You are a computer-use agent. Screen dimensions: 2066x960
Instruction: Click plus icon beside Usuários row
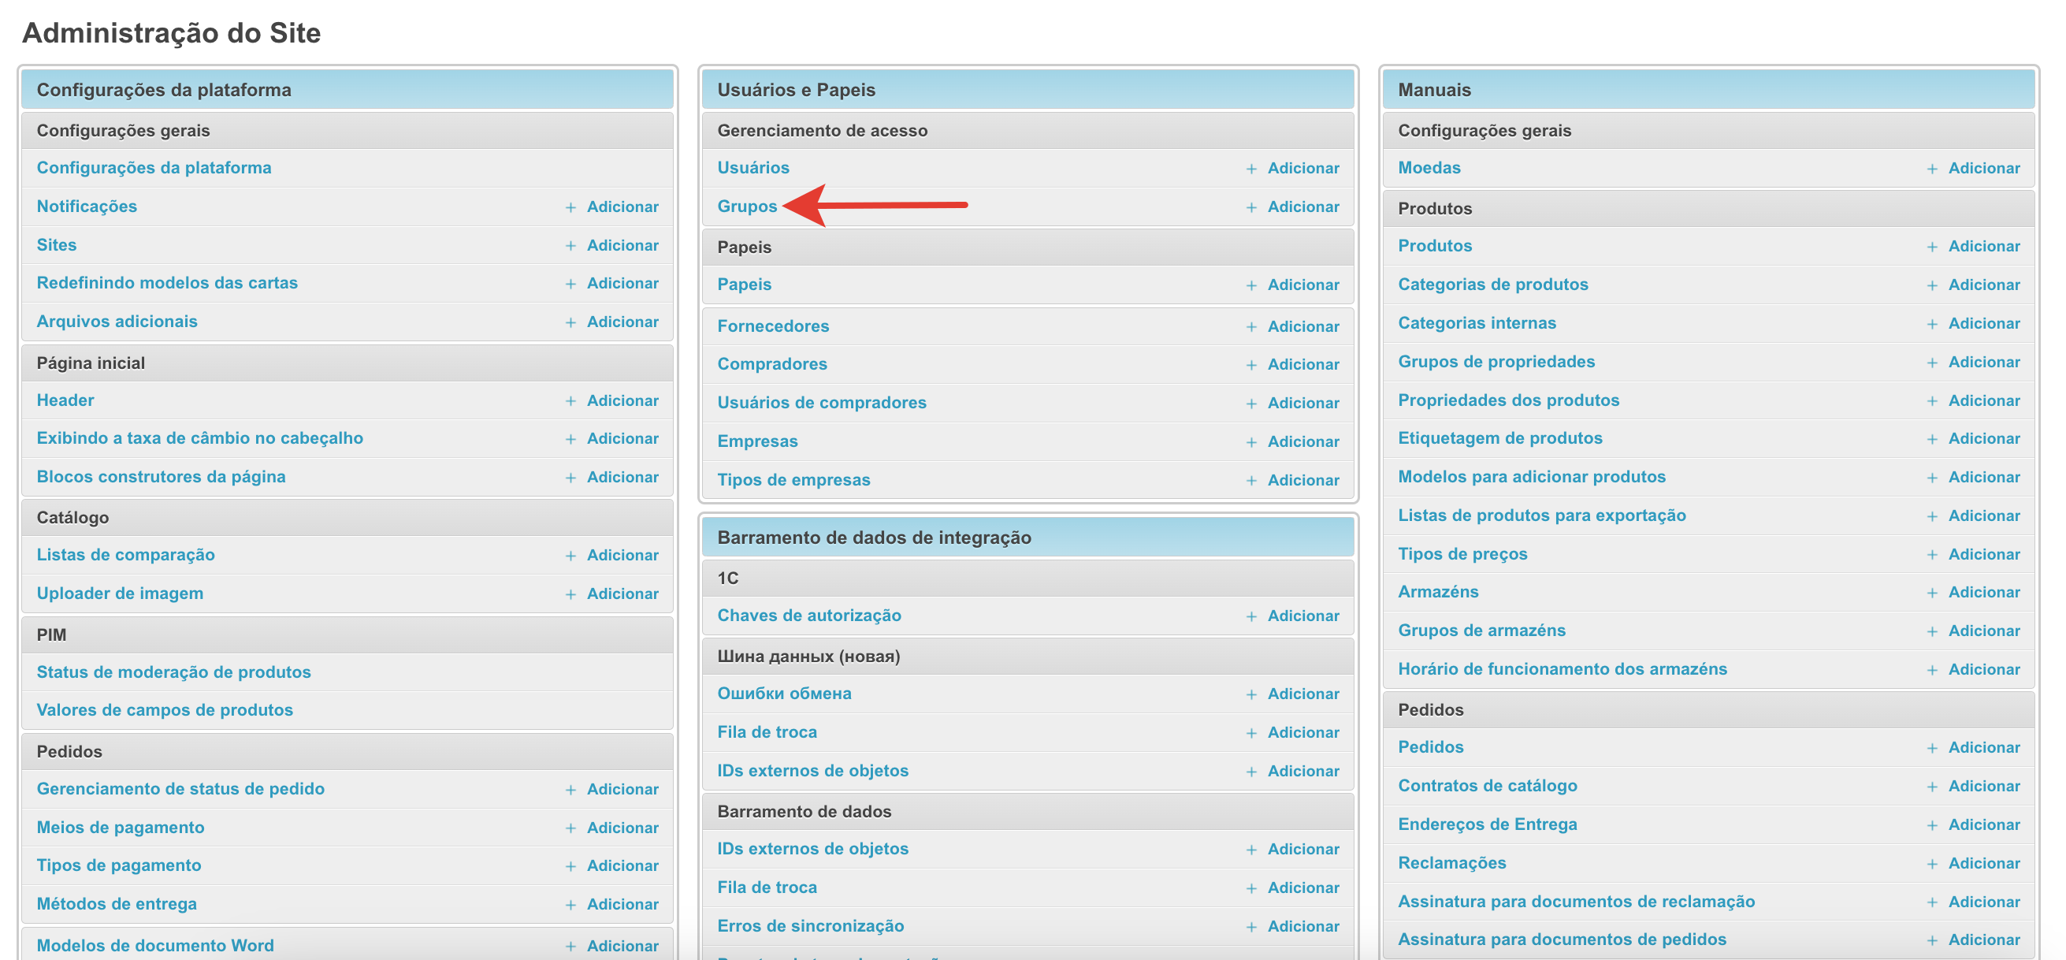[x=1251, y=169]
